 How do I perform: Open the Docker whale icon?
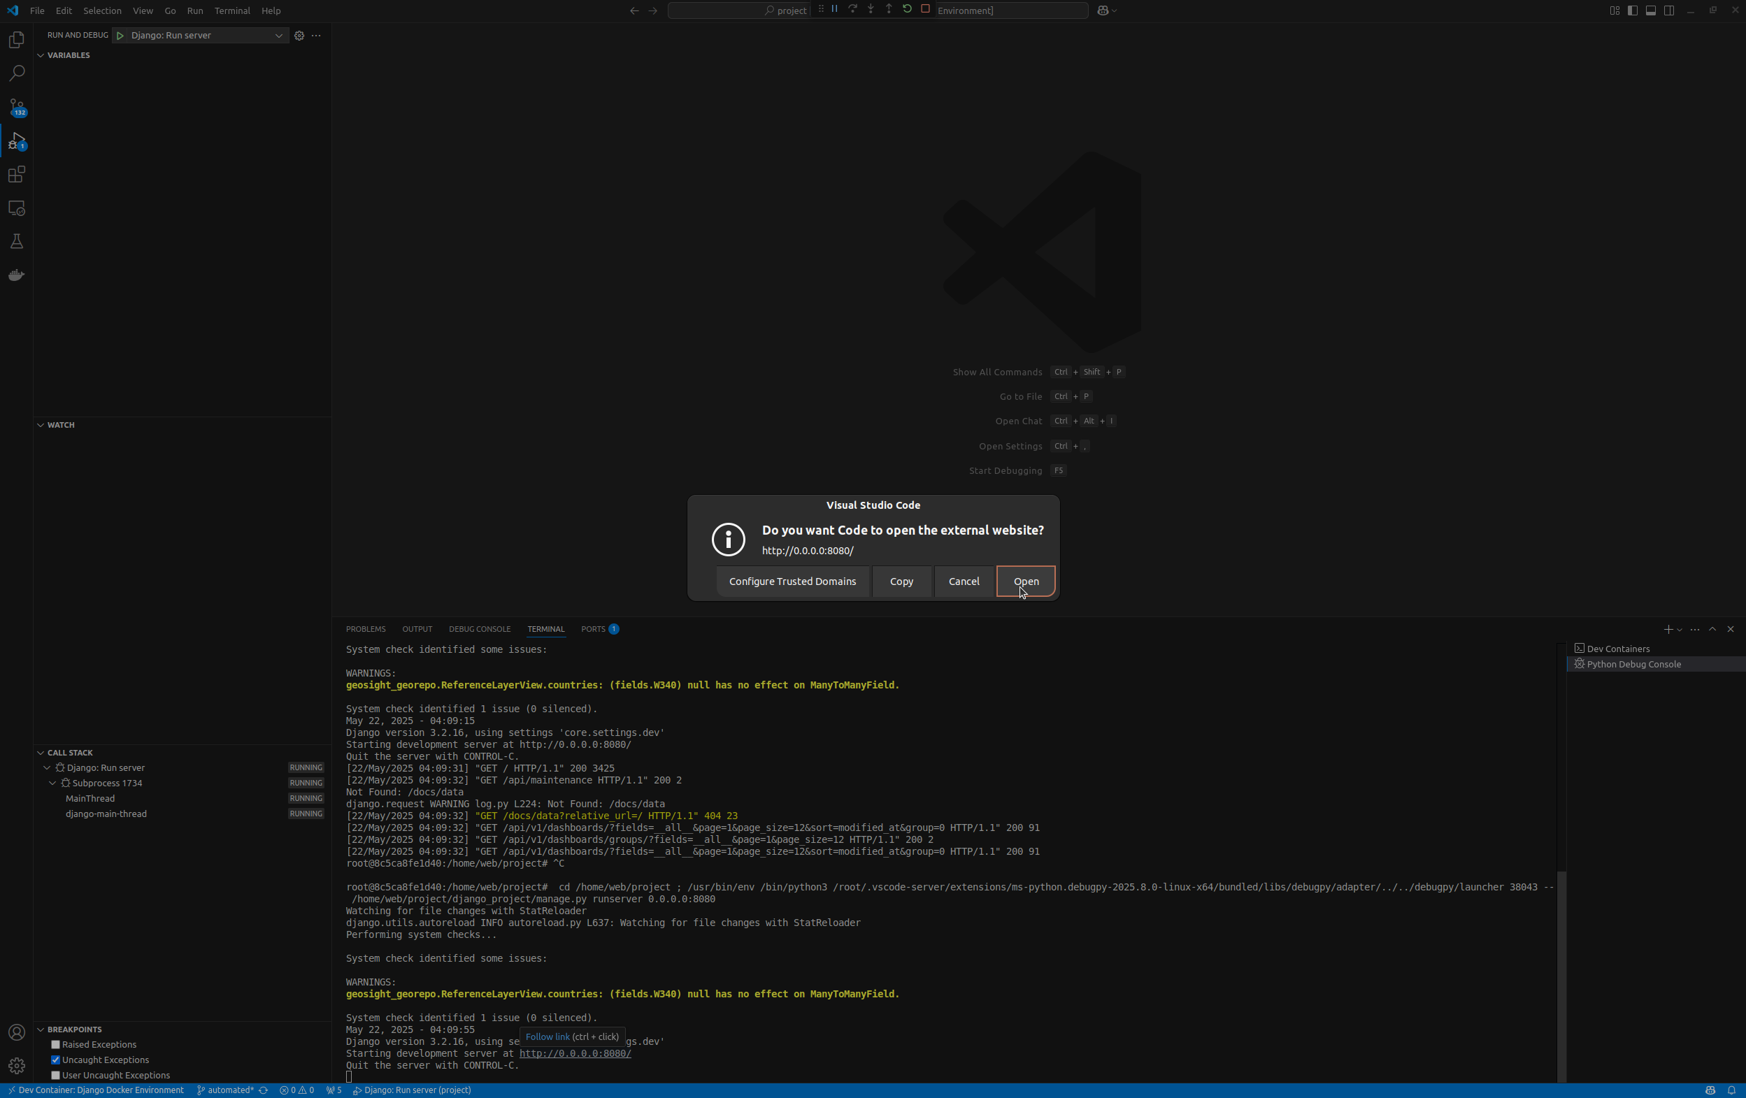[17, 275]
